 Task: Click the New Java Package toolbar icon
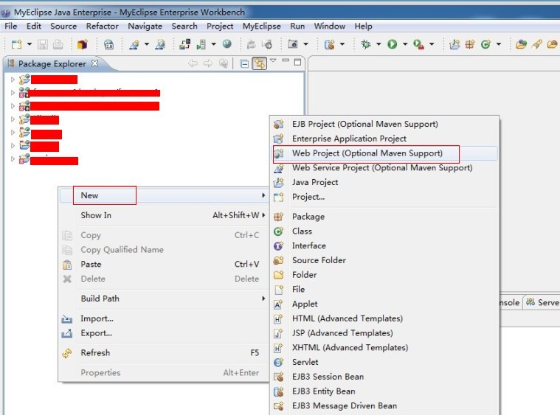click(470, 44)
